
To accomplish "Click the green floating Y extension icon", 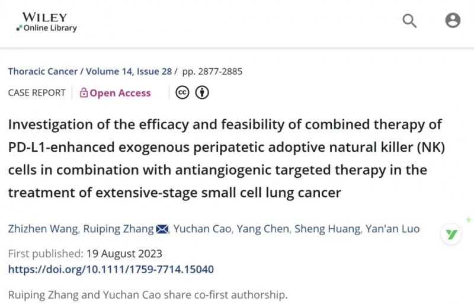I will pyautogui.click(x=451, y=235).
